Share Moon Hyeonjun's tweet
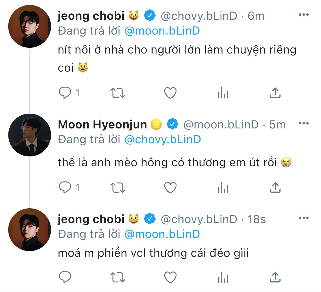The width and height of the screenshot is (321, 292). pos(275,187)
